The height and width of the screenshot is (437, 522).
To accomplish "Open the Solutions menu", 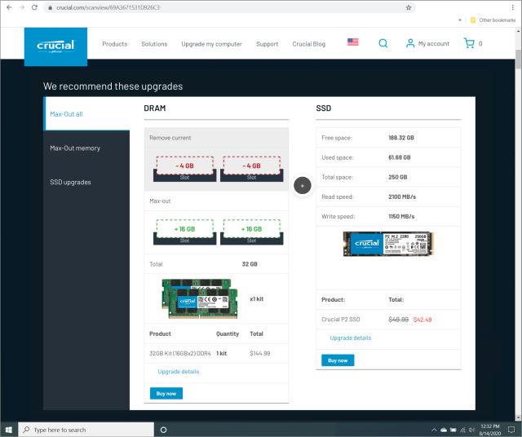I will pyautogui.click(x=154, y=44).
